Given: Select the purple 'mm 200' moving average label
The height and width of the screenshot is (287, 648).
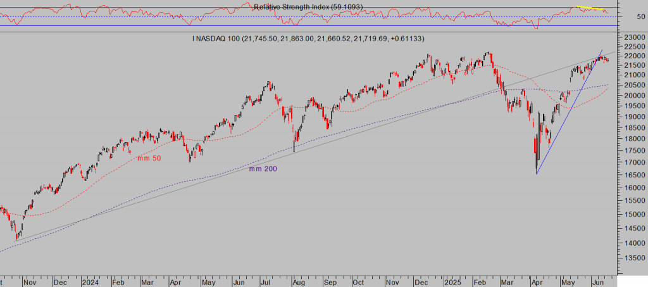Looking at the screenshot, I should coord(263,169).
